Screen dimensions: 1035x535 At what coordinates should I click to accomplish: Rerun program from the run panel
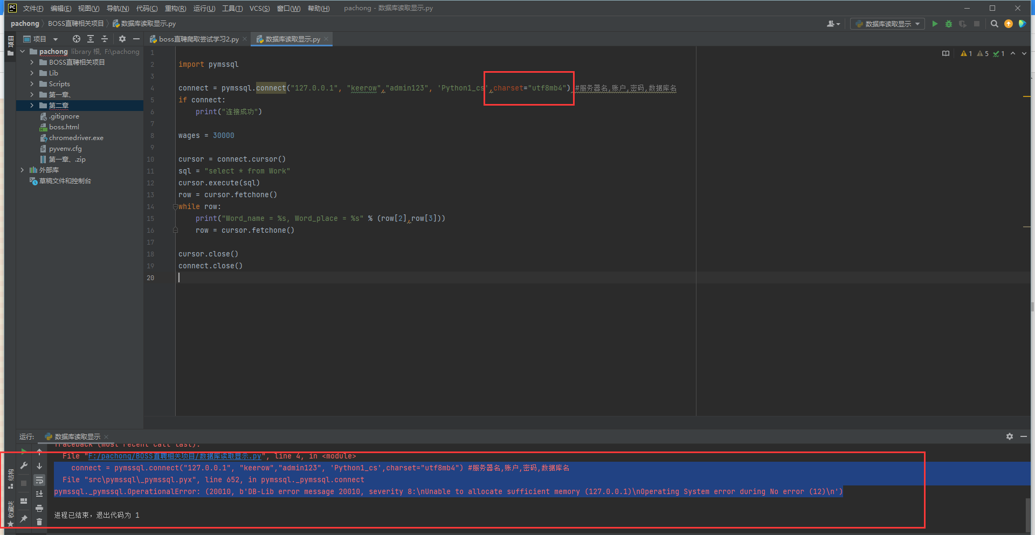coord(24,451)
